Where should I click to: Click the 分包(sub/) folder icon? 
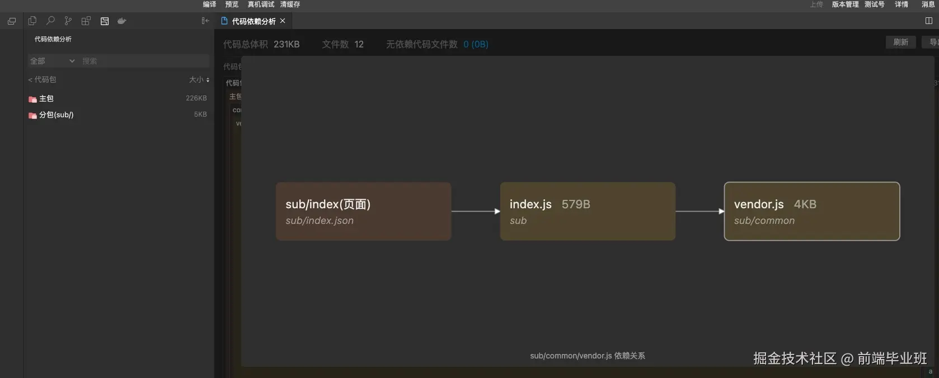32,115
